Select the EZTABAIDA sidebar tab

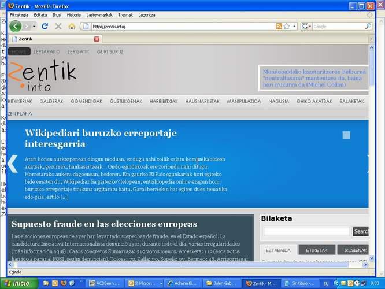click(x=278, y=250)
